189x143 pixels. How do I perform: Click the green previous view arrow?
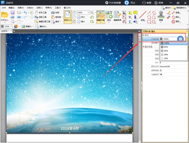coord(31,13)
